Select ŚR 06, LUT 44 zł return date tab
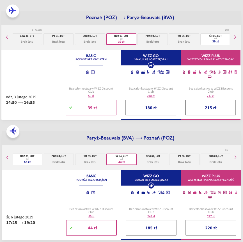243x242 pixels. click(x=121, y=159)
